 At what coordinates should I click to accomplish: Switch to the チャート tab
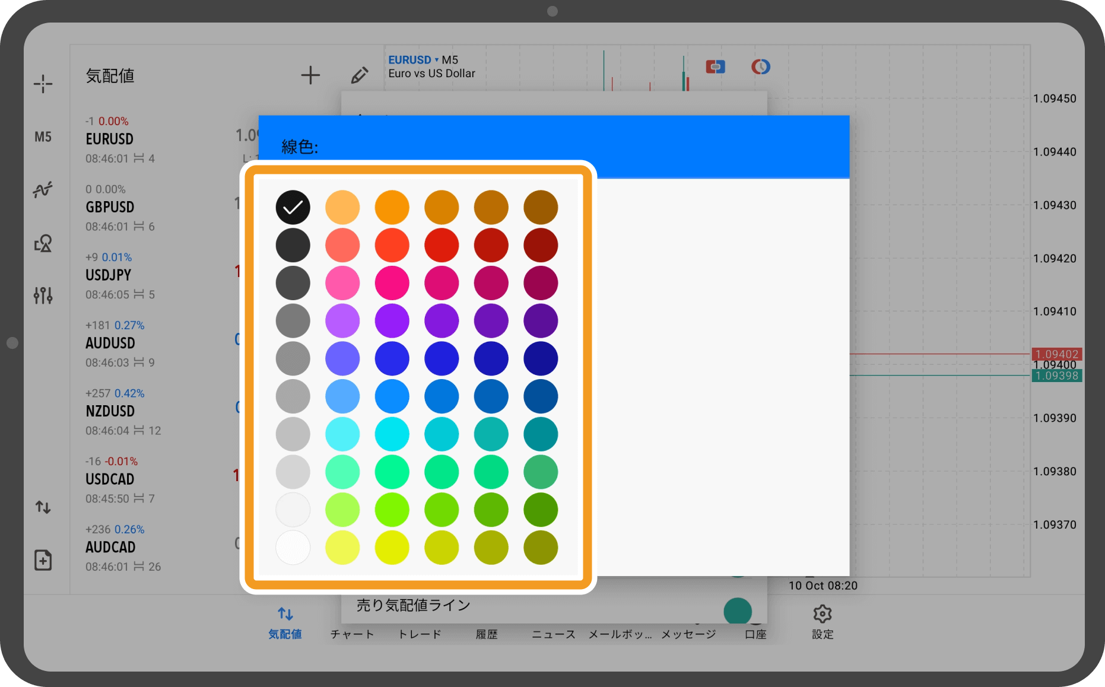[x=353, y=634]
